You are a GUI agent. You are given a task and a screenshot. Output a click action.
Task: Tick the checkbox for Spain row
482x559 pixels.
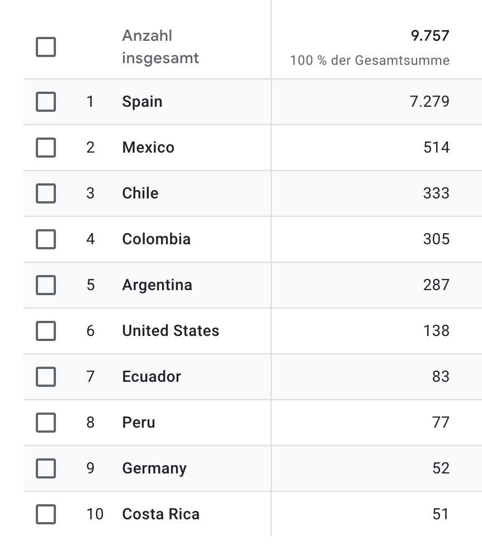[x=46, y=102]
